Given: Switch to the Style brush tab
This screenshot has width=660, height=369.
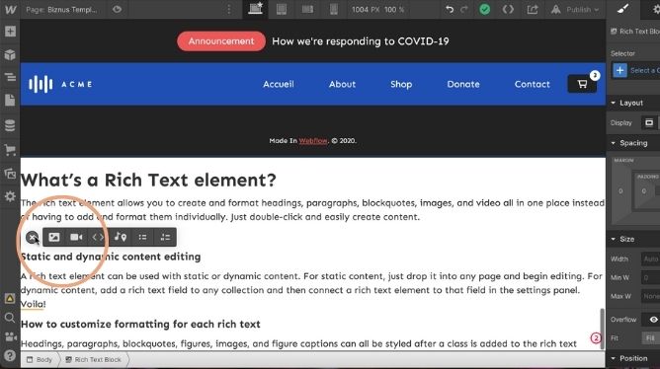Looking at the screenshot, I should (623, 9).
